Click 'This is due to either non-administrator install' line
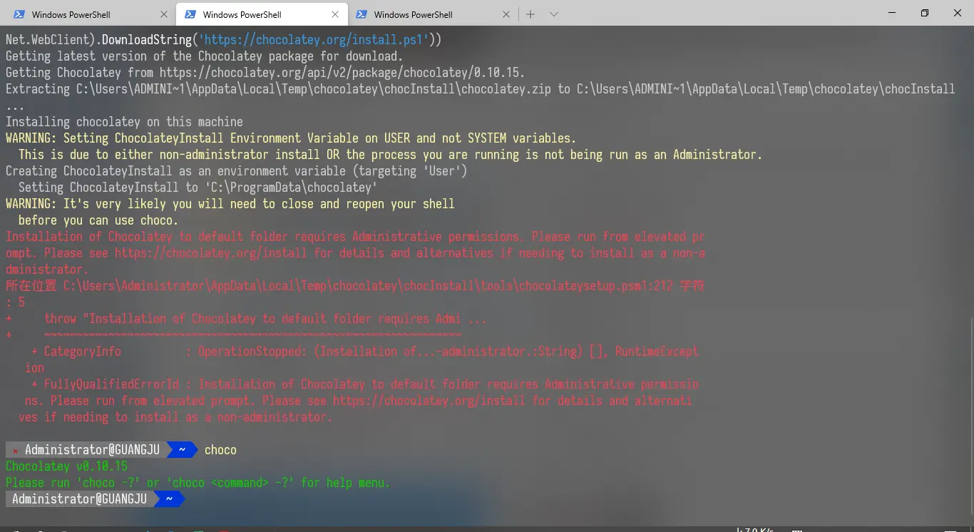This screenshot has height=532, width=974. (390, 154)
